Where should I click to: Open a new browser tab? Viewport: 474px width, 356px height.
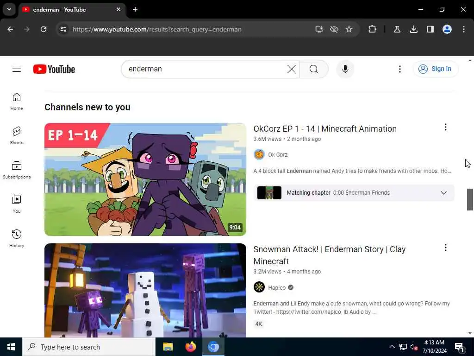point(135,9)
